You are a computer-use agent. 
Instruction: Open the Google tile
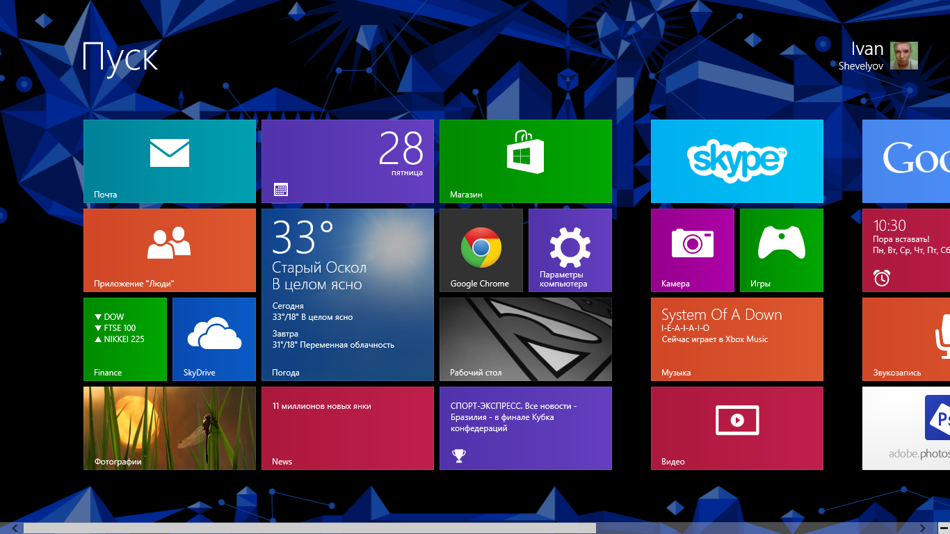pyautogui.click(x=906, y=161)
